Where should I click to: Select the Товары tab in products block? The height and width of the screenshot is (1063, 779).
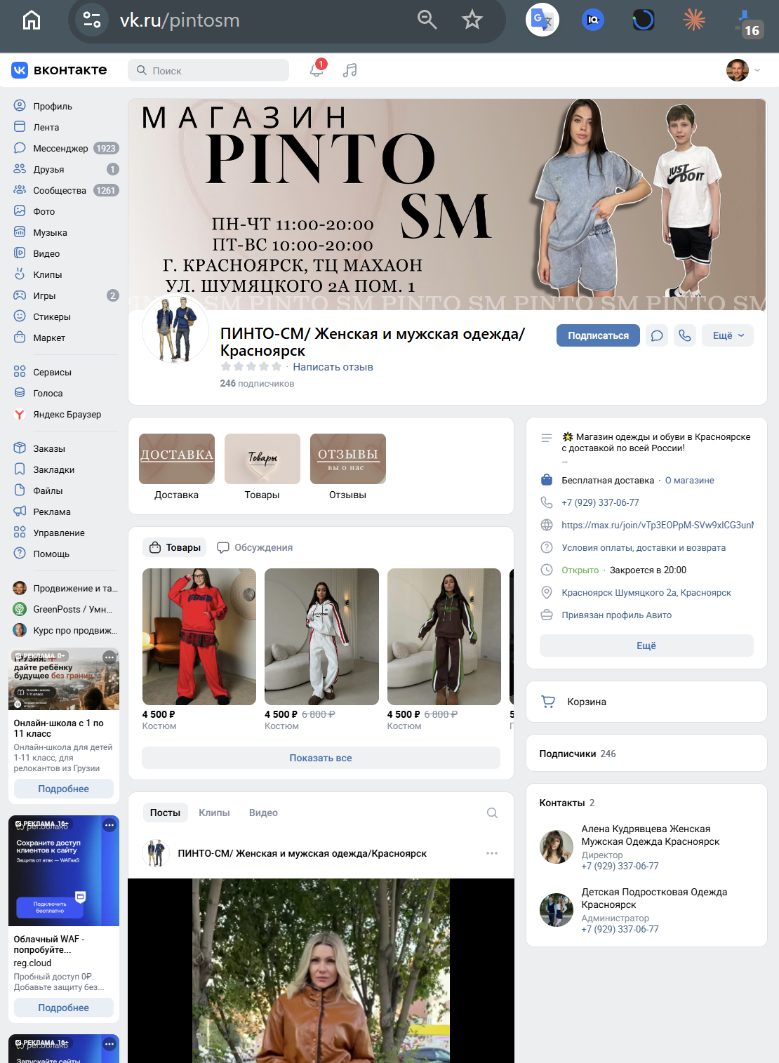[x=175, y=547]
